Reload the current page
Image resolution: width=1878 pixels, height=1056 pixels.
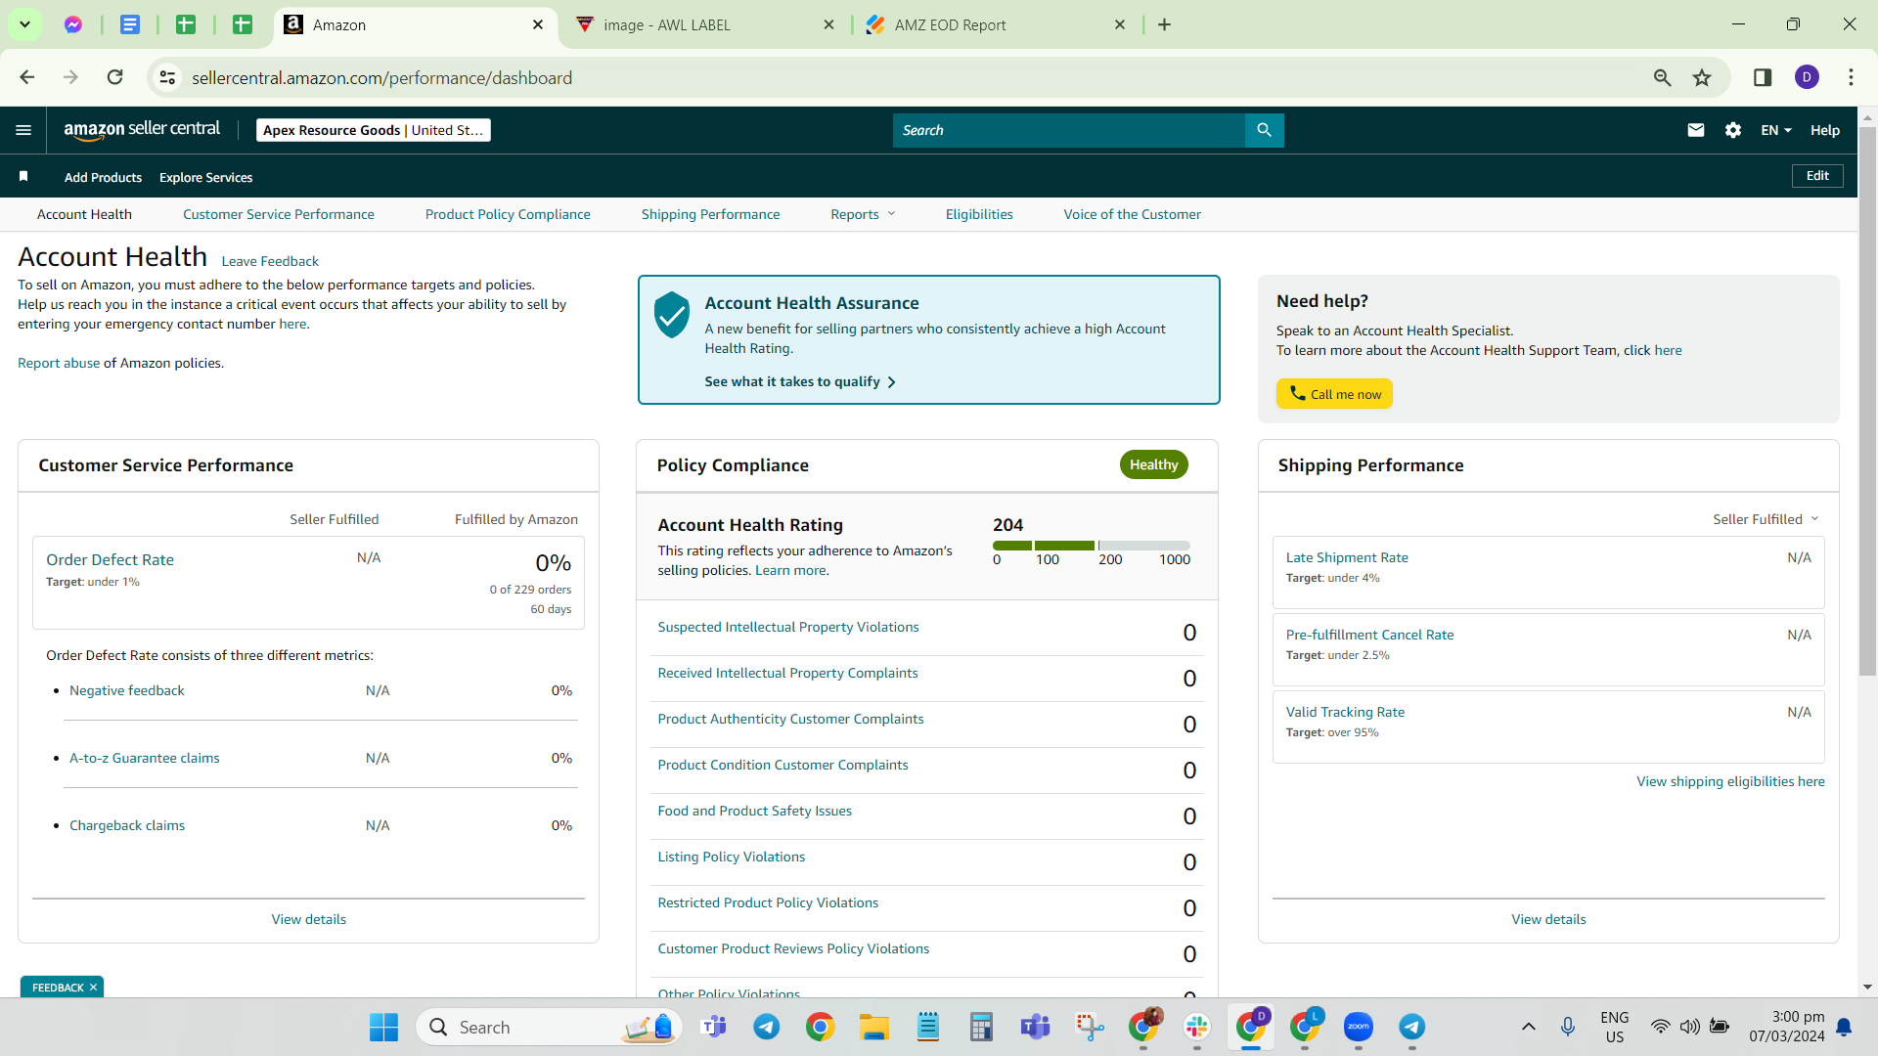point(115,77)
